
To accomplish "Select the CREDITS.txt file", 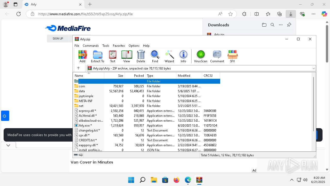I will click(x=147, y=140).
